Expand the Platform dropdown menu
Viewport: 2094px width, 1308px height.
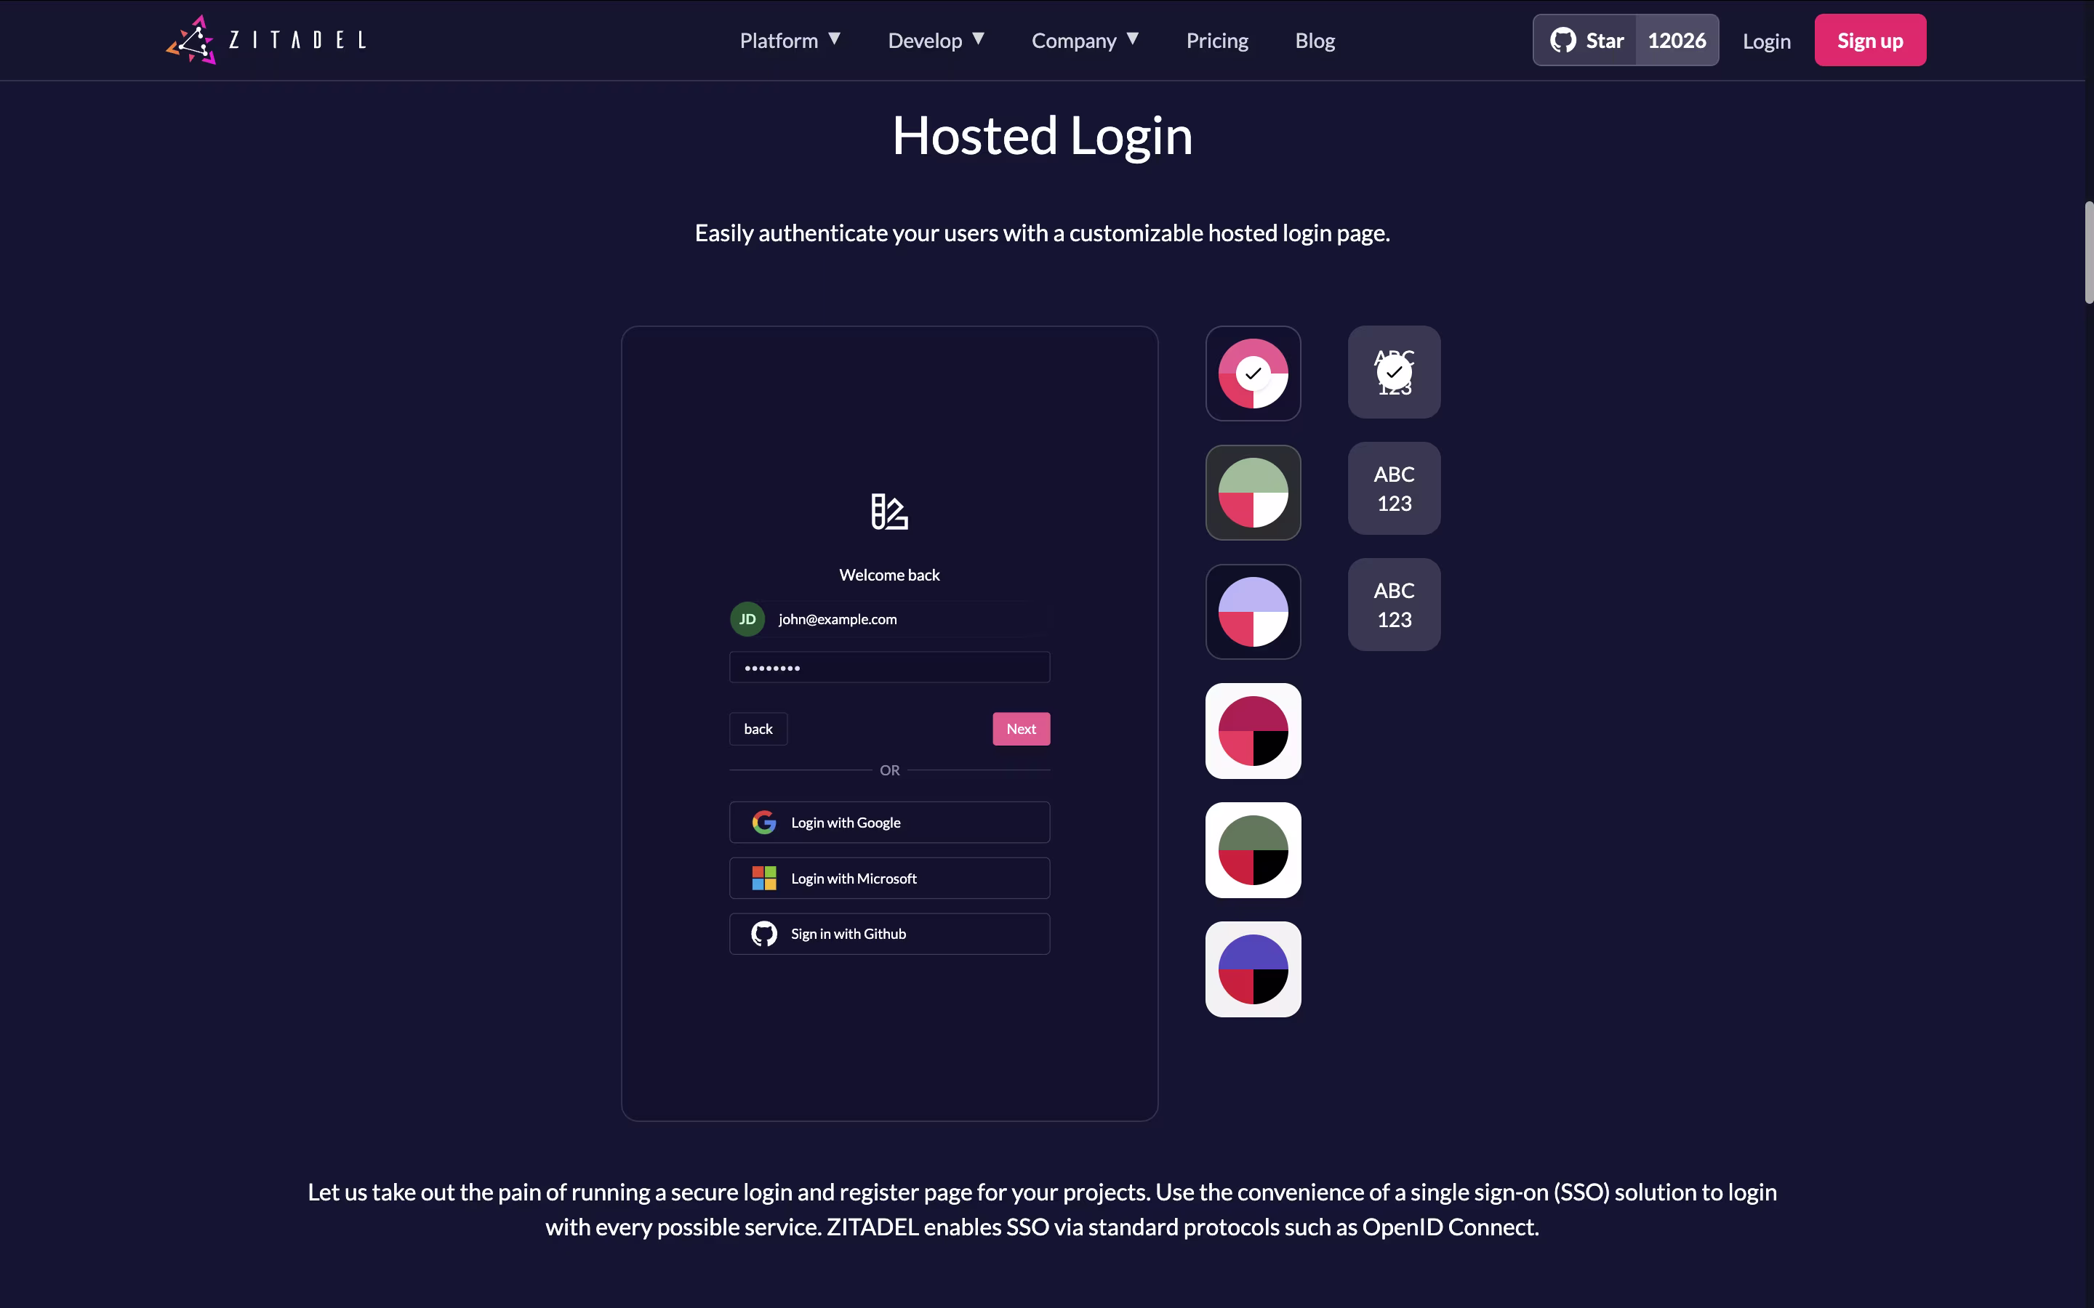(790, 41)
